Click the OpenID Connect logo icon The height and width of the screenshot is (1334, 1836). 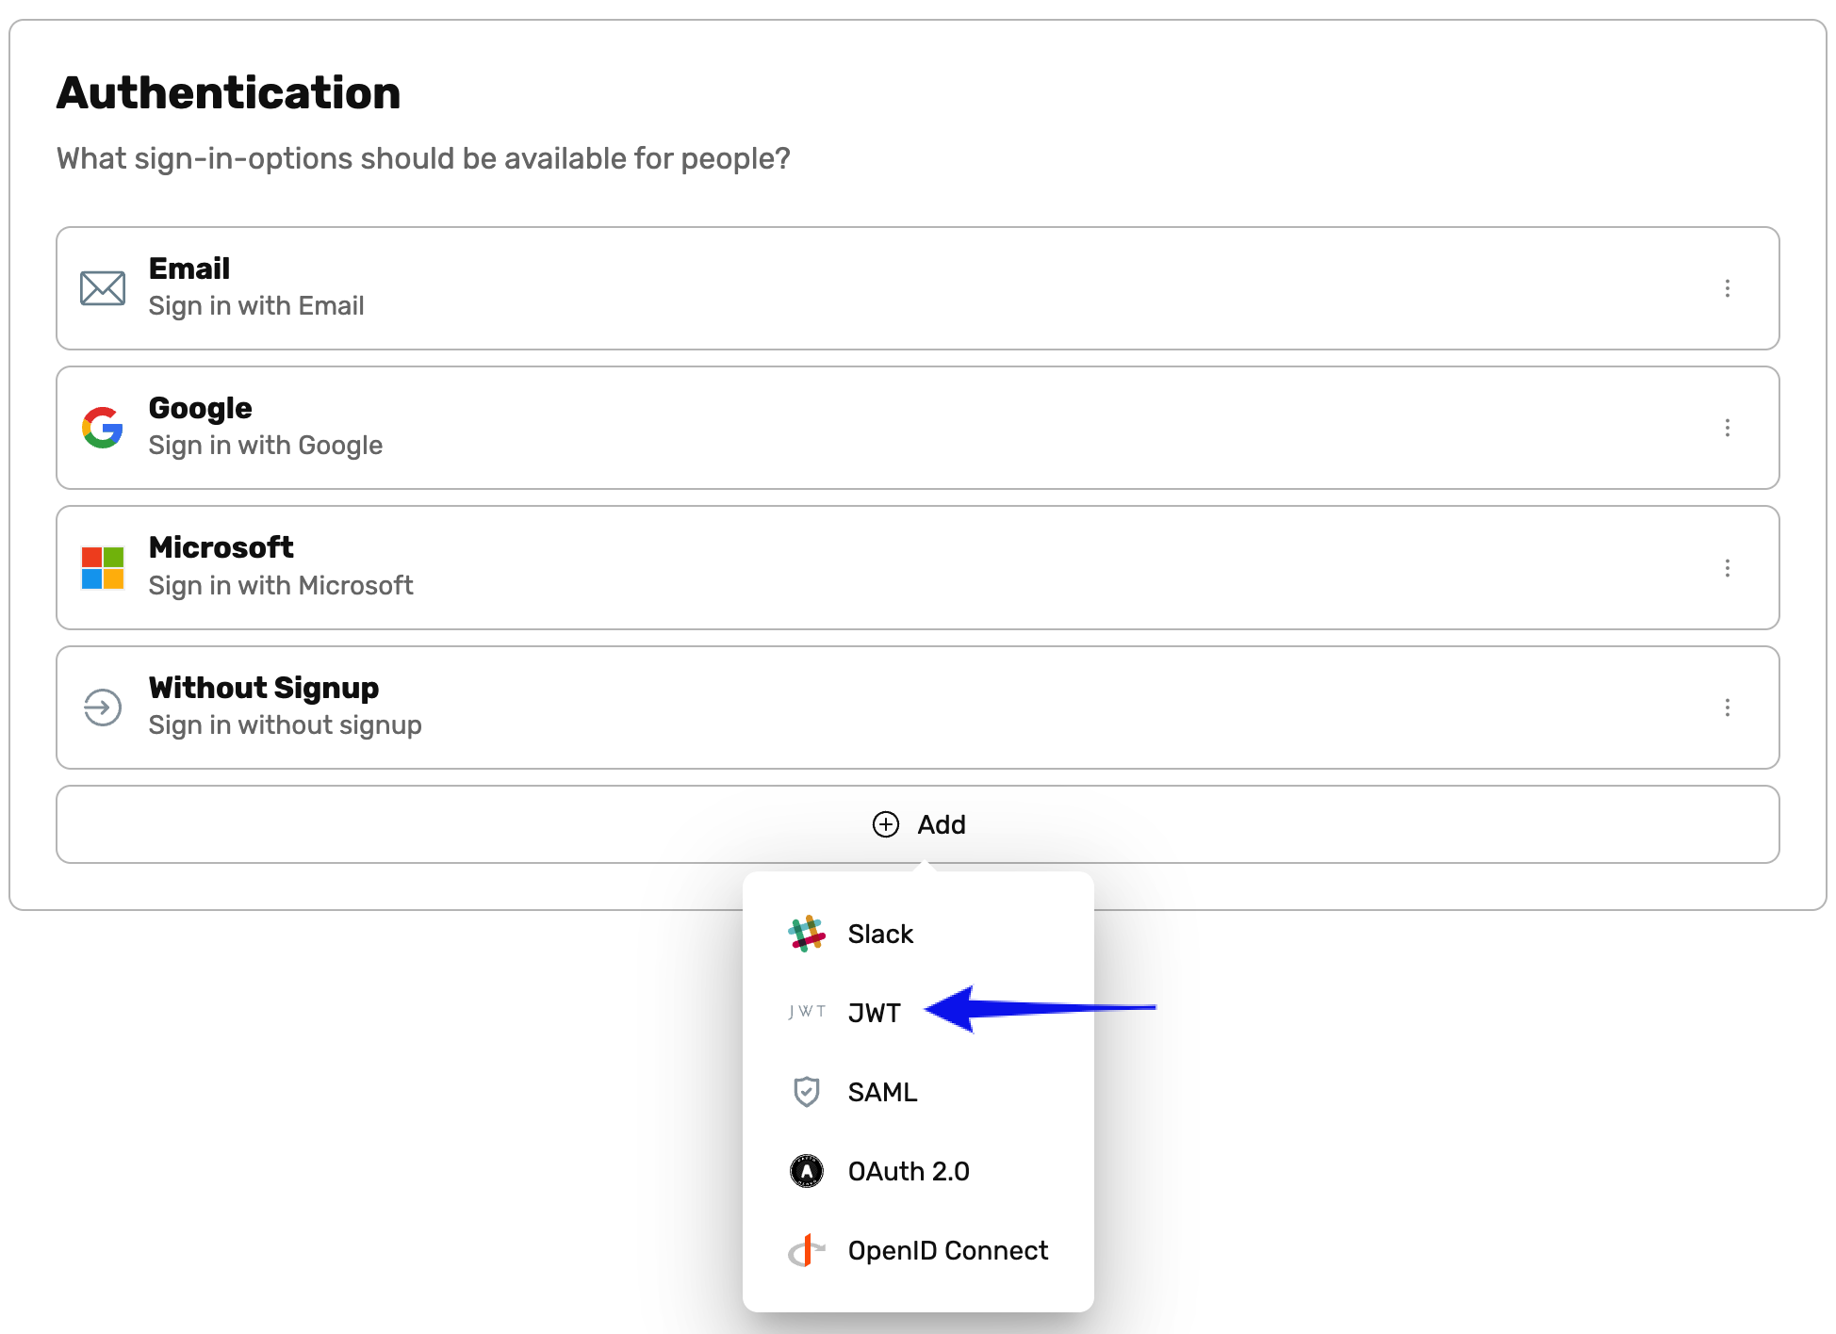point(807,1250)
